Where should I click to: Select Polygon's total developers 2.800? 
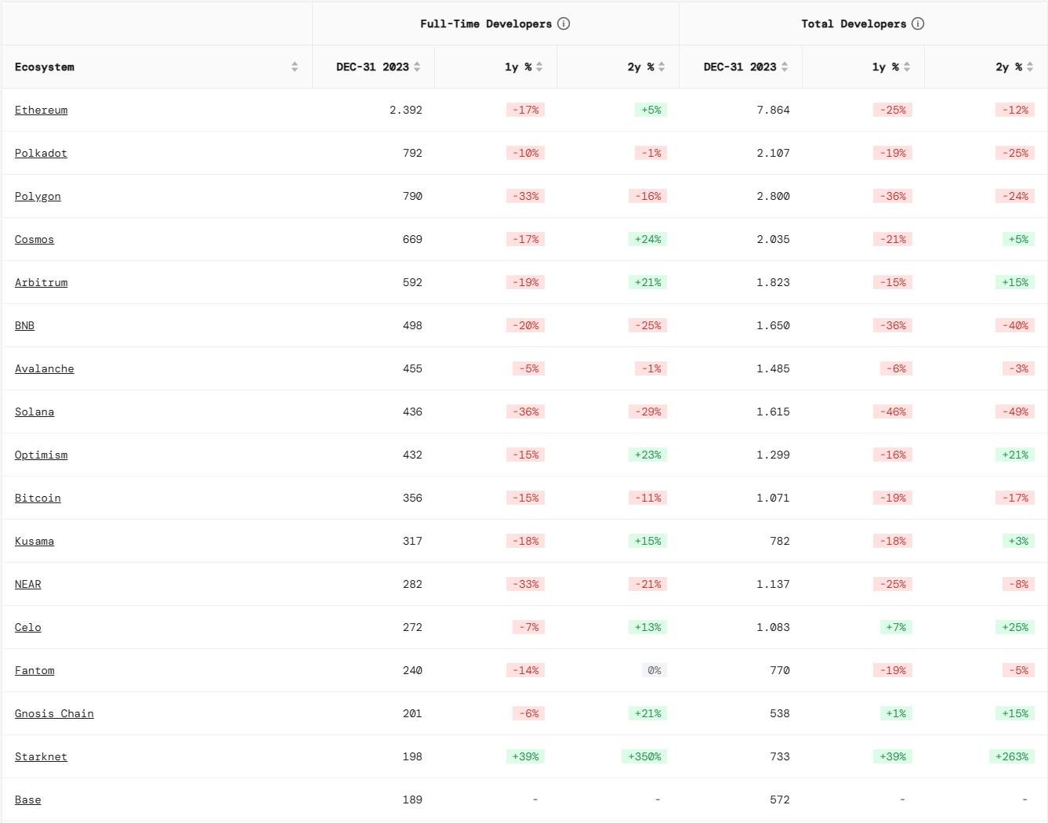pos(774,196)
